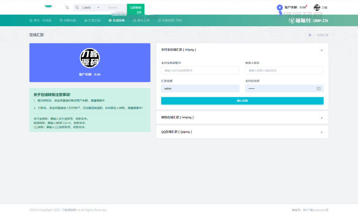Click 关于在线转账注意事项! heading
Screen dimensions: 358x216
52,95
